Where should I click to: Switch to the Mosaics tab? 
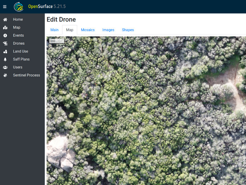tap(88, 30)
